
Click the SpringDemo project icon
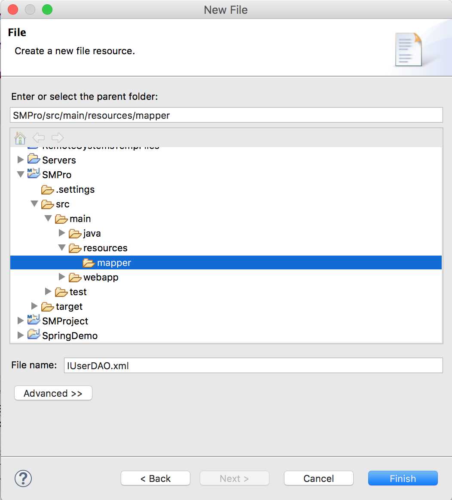(x=34, y=336)
